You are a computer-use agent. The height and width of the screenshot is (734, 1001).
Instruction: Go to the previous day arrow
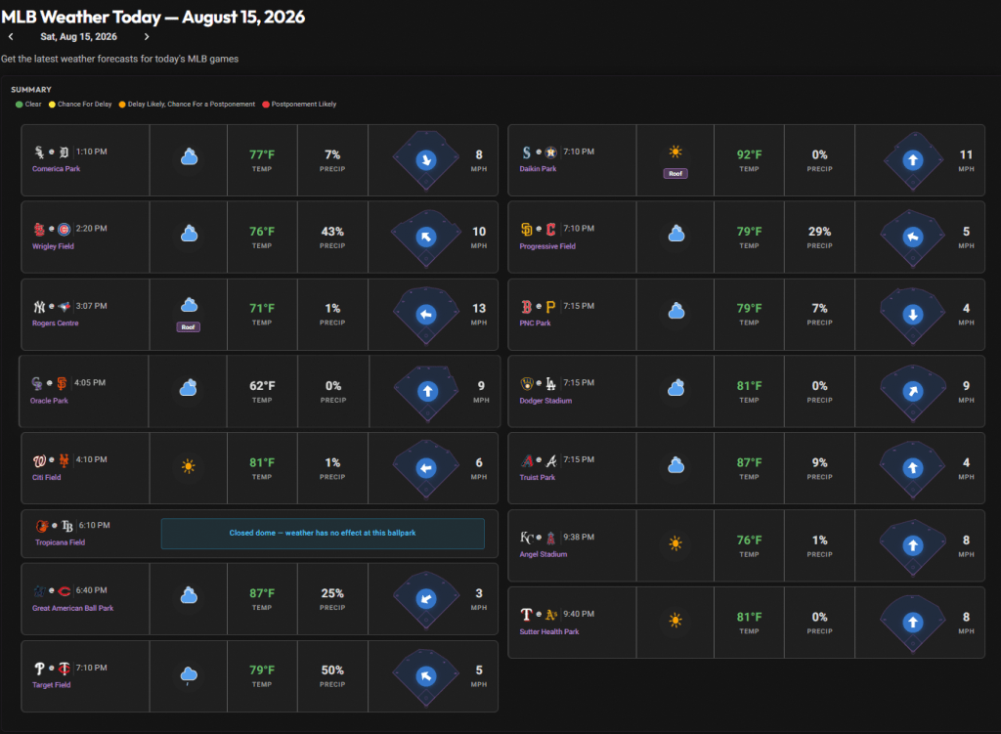pyautogui.click(x=11, y=37)
